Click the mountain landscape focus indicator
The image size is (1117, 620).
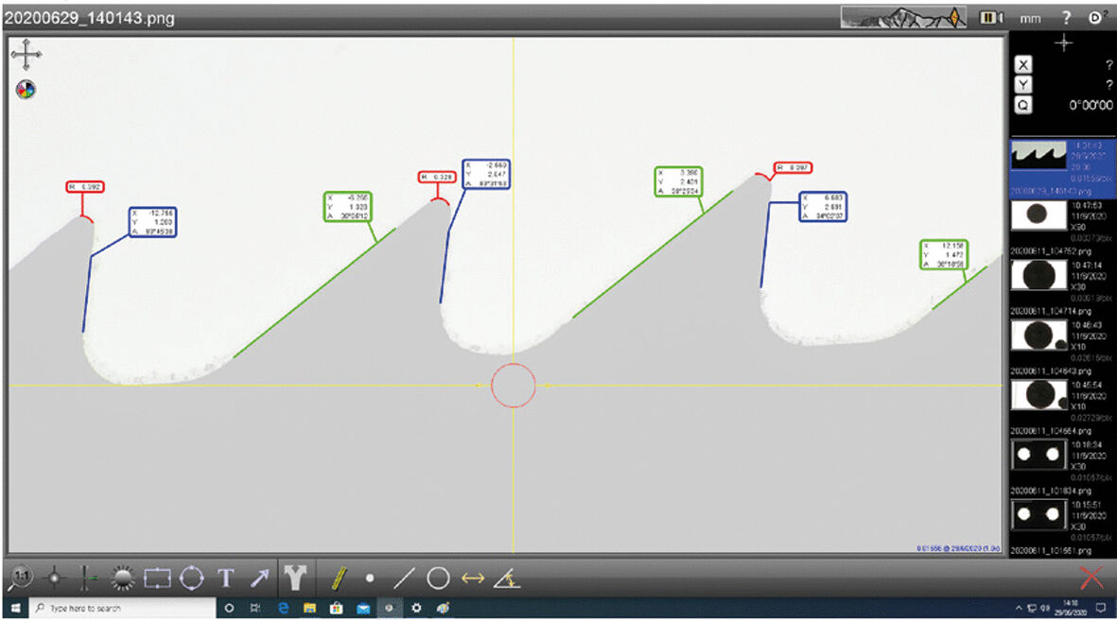[903, 17]
